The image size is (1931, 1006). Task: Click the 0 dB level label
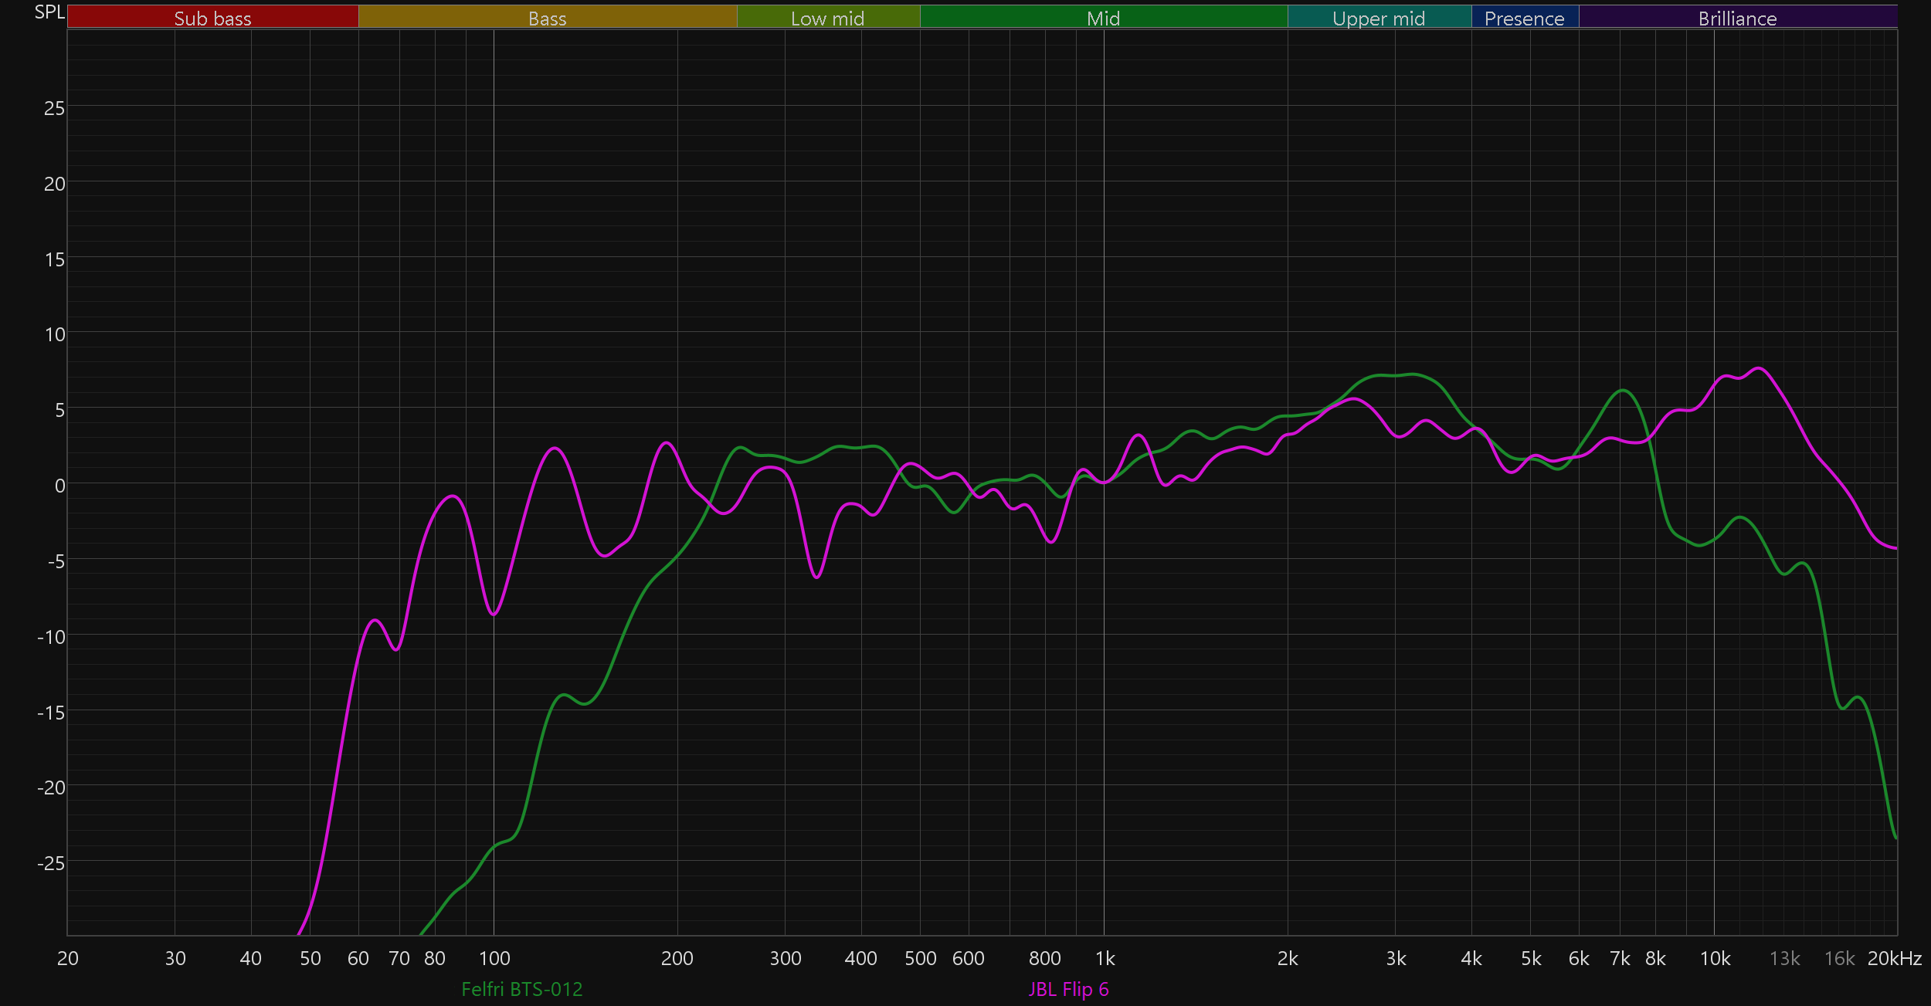[x=59, y=486]
